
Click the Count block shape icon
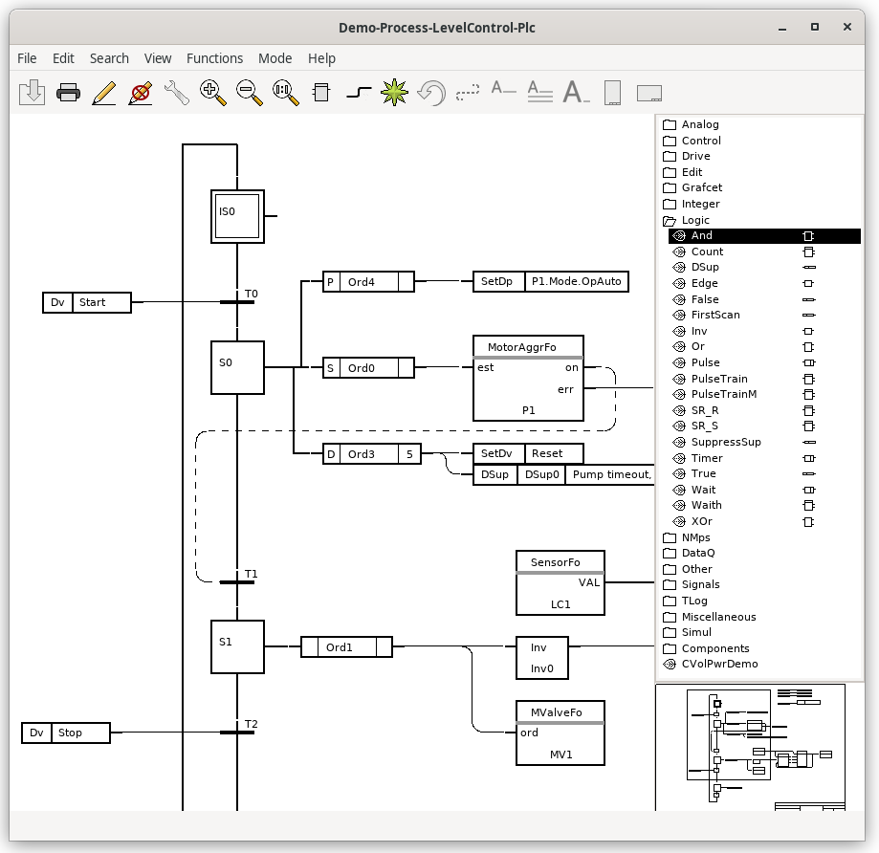click(x=809, y=252)
